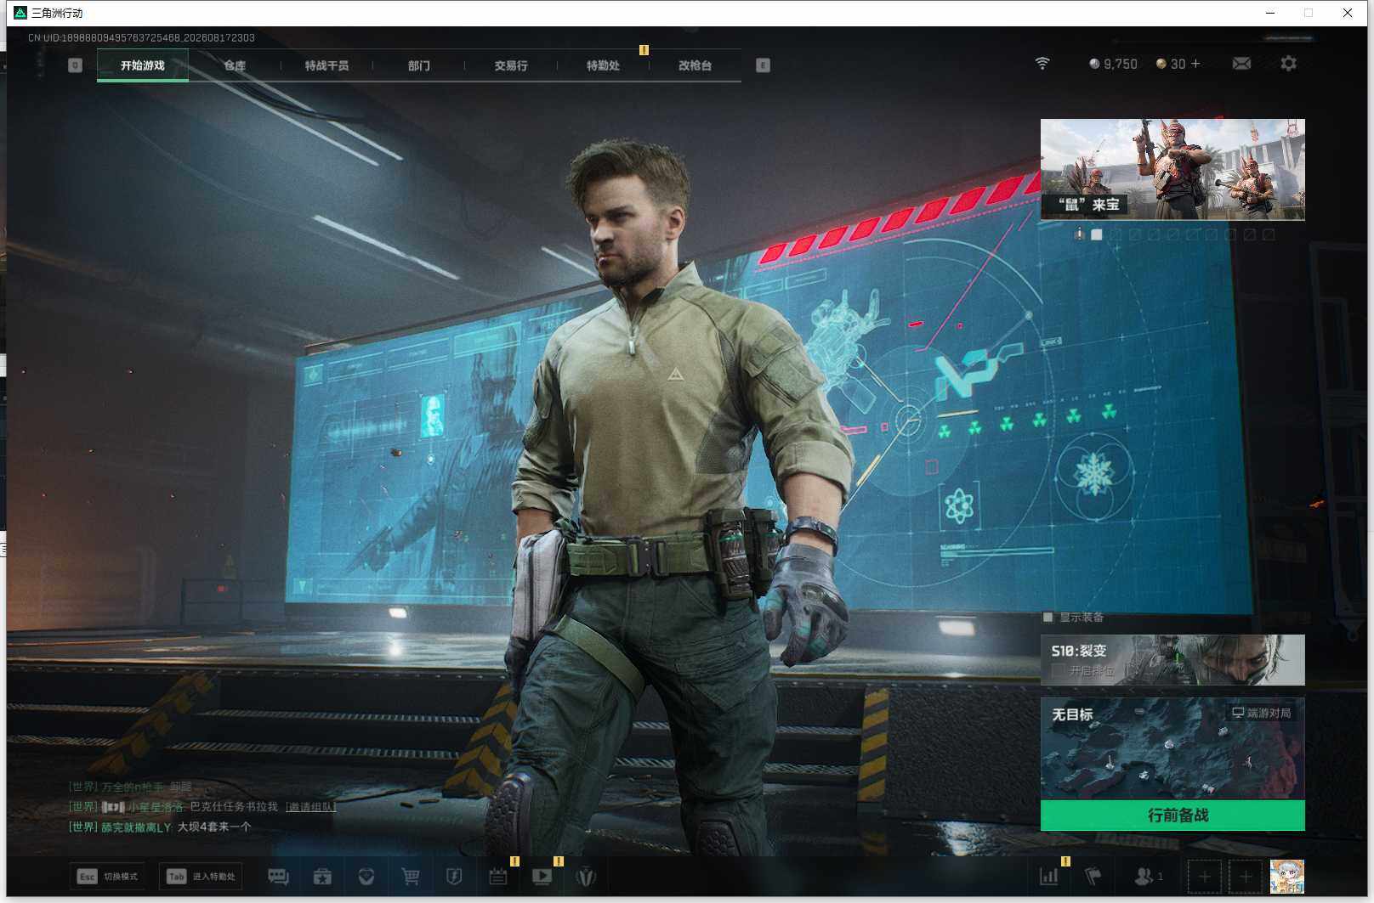Open the settings gear icon
Viewport: 1374px width, 903px height.
pos(1288,64)
